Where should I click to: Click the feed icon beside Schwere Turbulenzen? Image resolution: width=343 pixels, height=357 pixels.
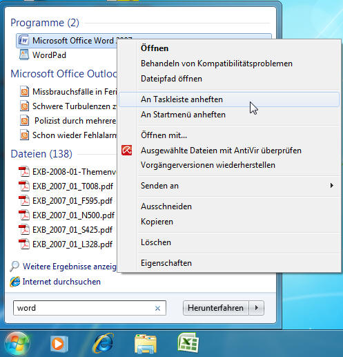24,106
